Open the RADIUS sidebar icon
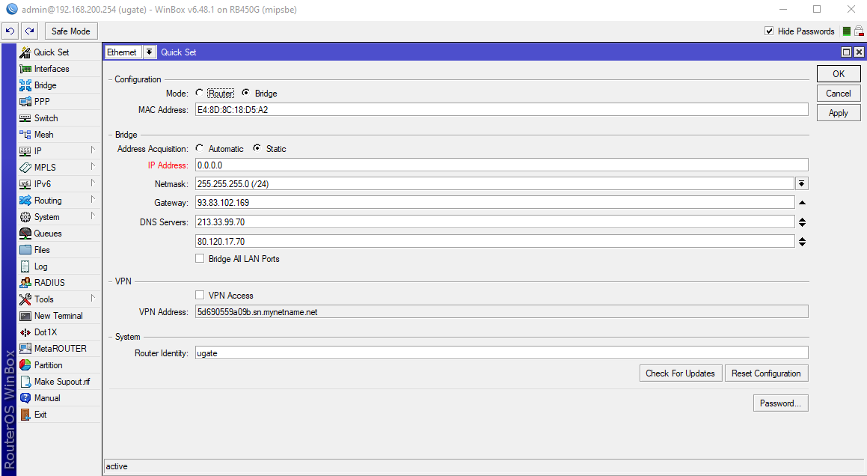Image resolution: width=867 pixels, height=476 pixels. (x=25, y=282)
